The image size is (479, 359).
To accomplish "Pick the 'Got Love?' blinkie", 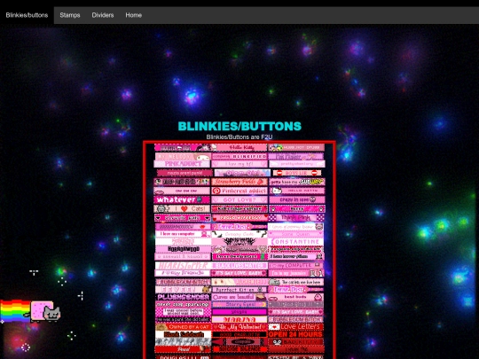I will pyautogui.click(x=239, y=199).
